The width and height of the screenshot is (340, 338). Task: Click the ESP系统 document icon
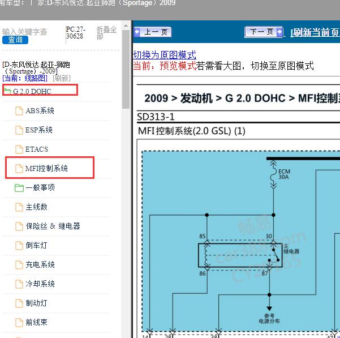[x=19, y=130]
